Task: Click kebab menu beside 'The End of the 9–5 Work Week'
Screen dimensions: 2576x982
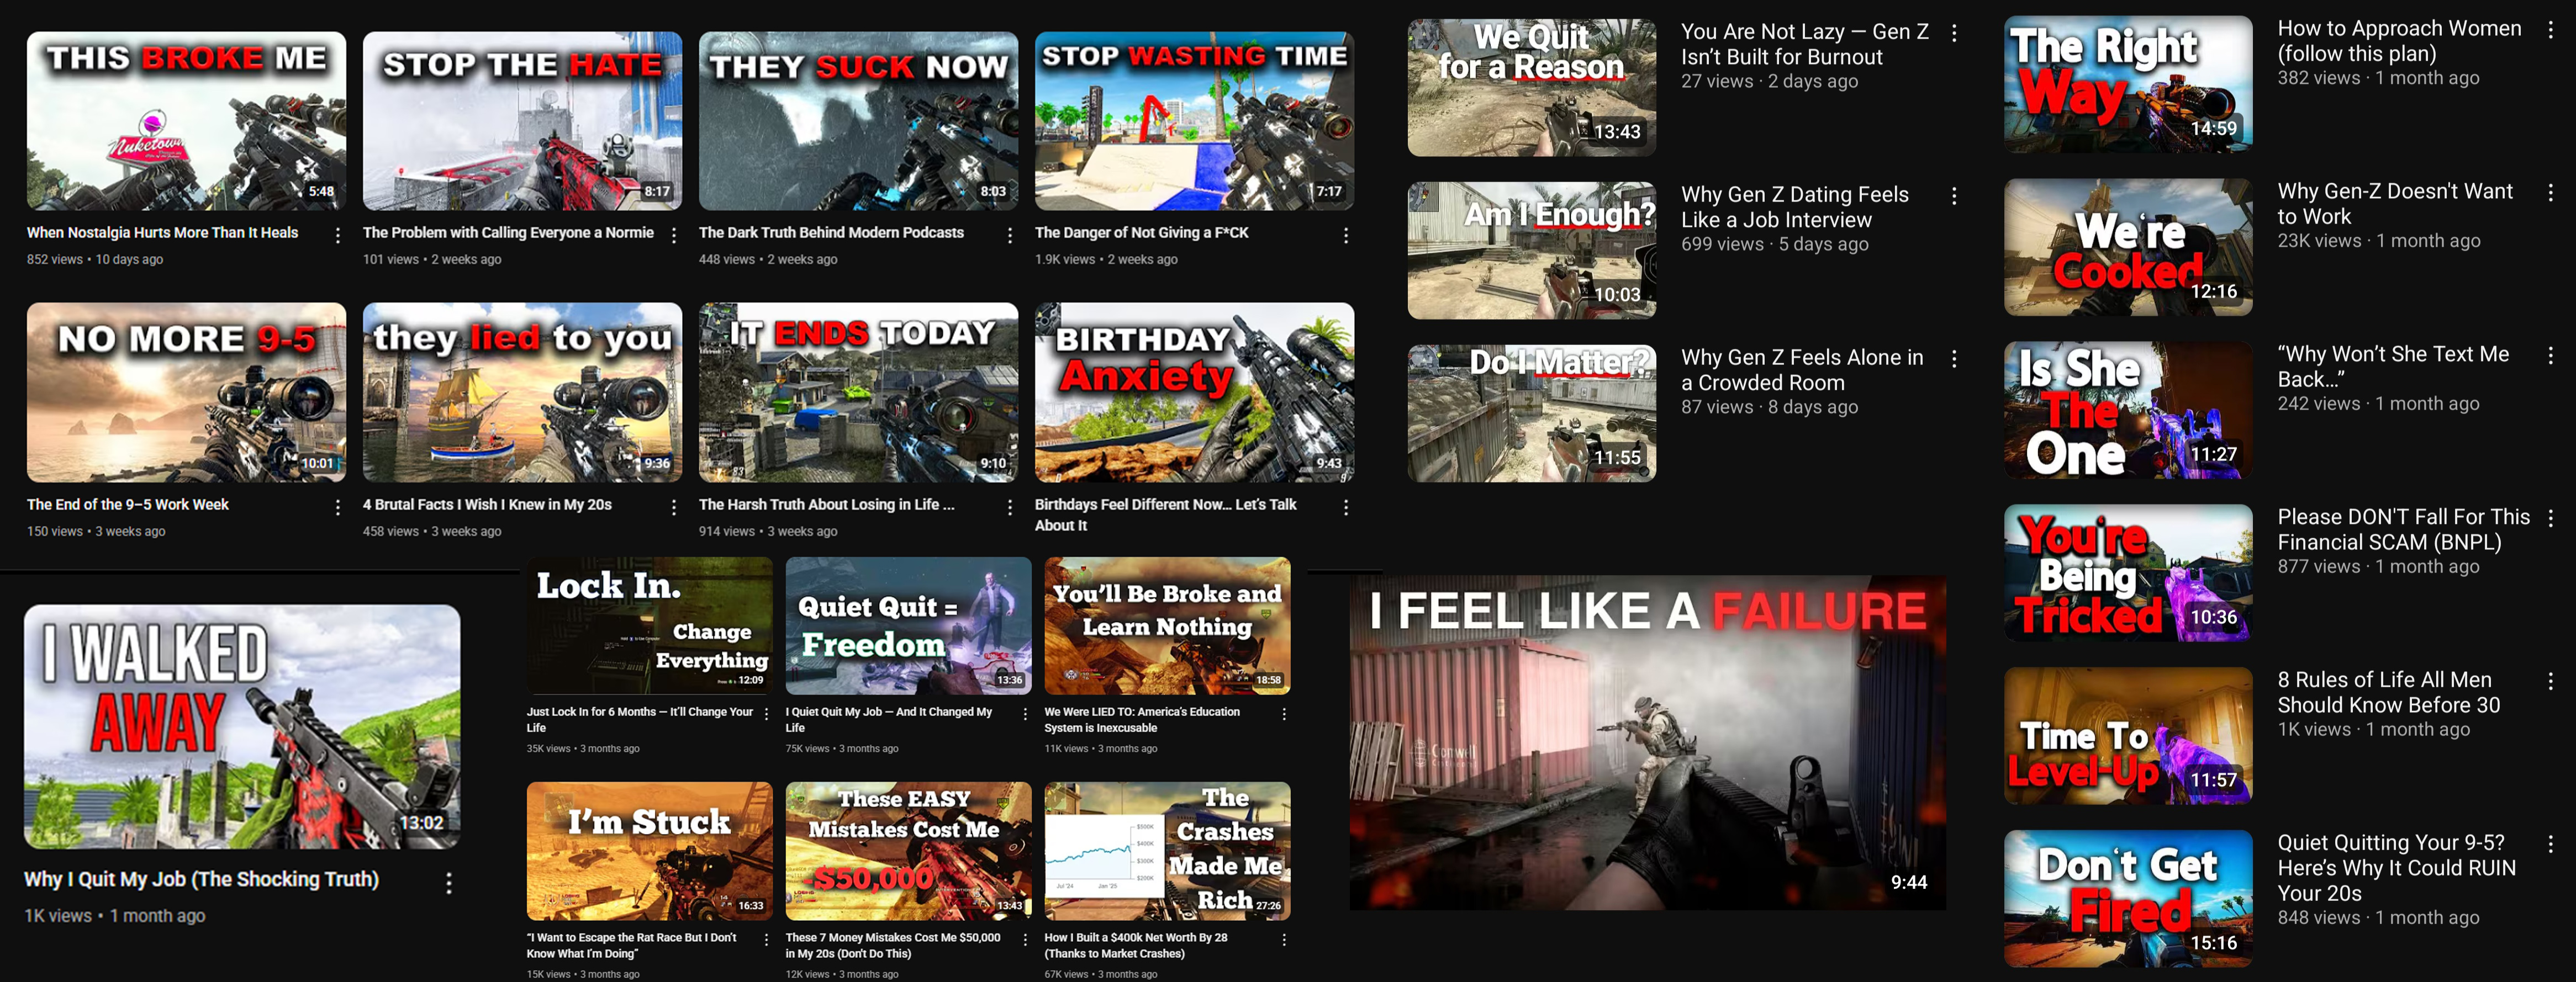Action: tap(337, 507)
